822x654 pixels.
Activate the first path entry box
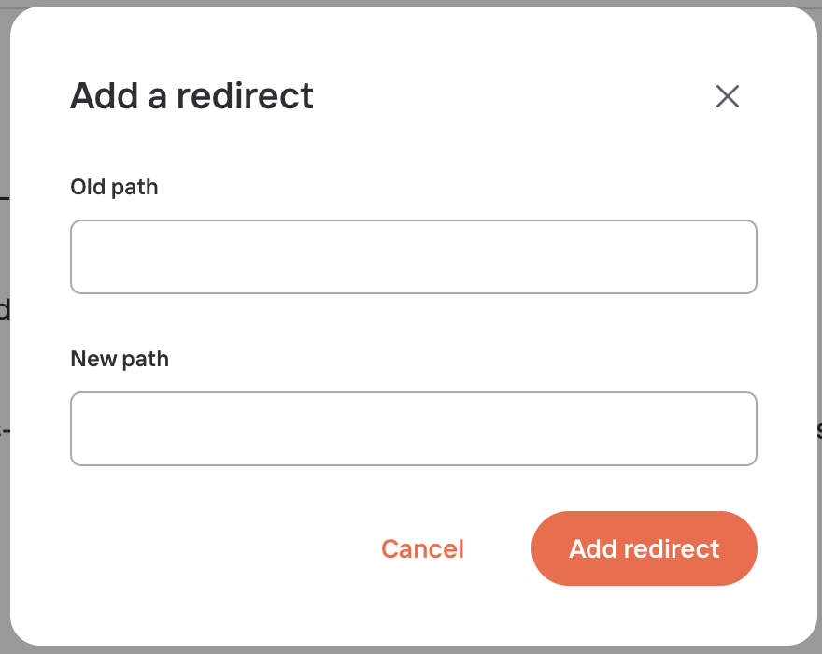pos(414,257)
